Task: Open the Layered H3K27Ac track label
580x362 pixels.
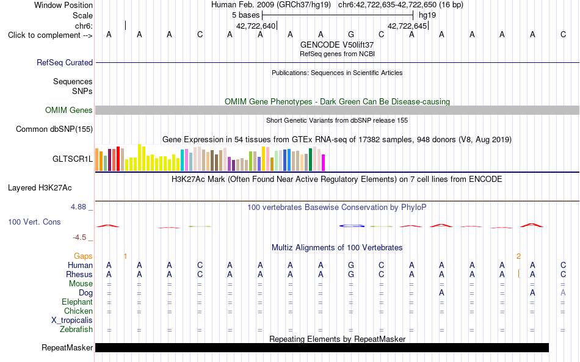Action: tap(40, 188)
